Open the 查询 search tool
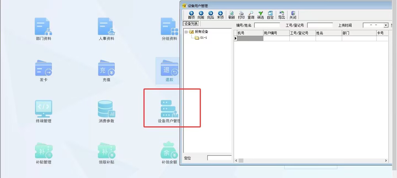The height and width of the screenshot is (178, 397). pyautogui.click(x=251, y=15)
